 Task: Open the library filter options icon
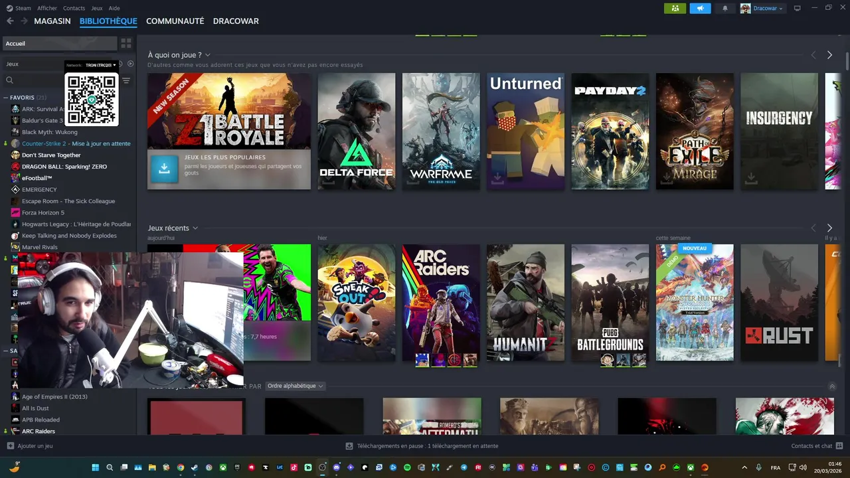click(x=126, y=80)
